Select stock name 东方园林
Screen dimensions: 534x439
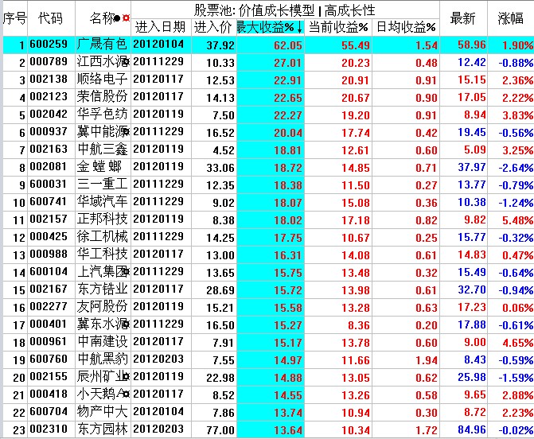pyautogui.click(x=102, y=429)
